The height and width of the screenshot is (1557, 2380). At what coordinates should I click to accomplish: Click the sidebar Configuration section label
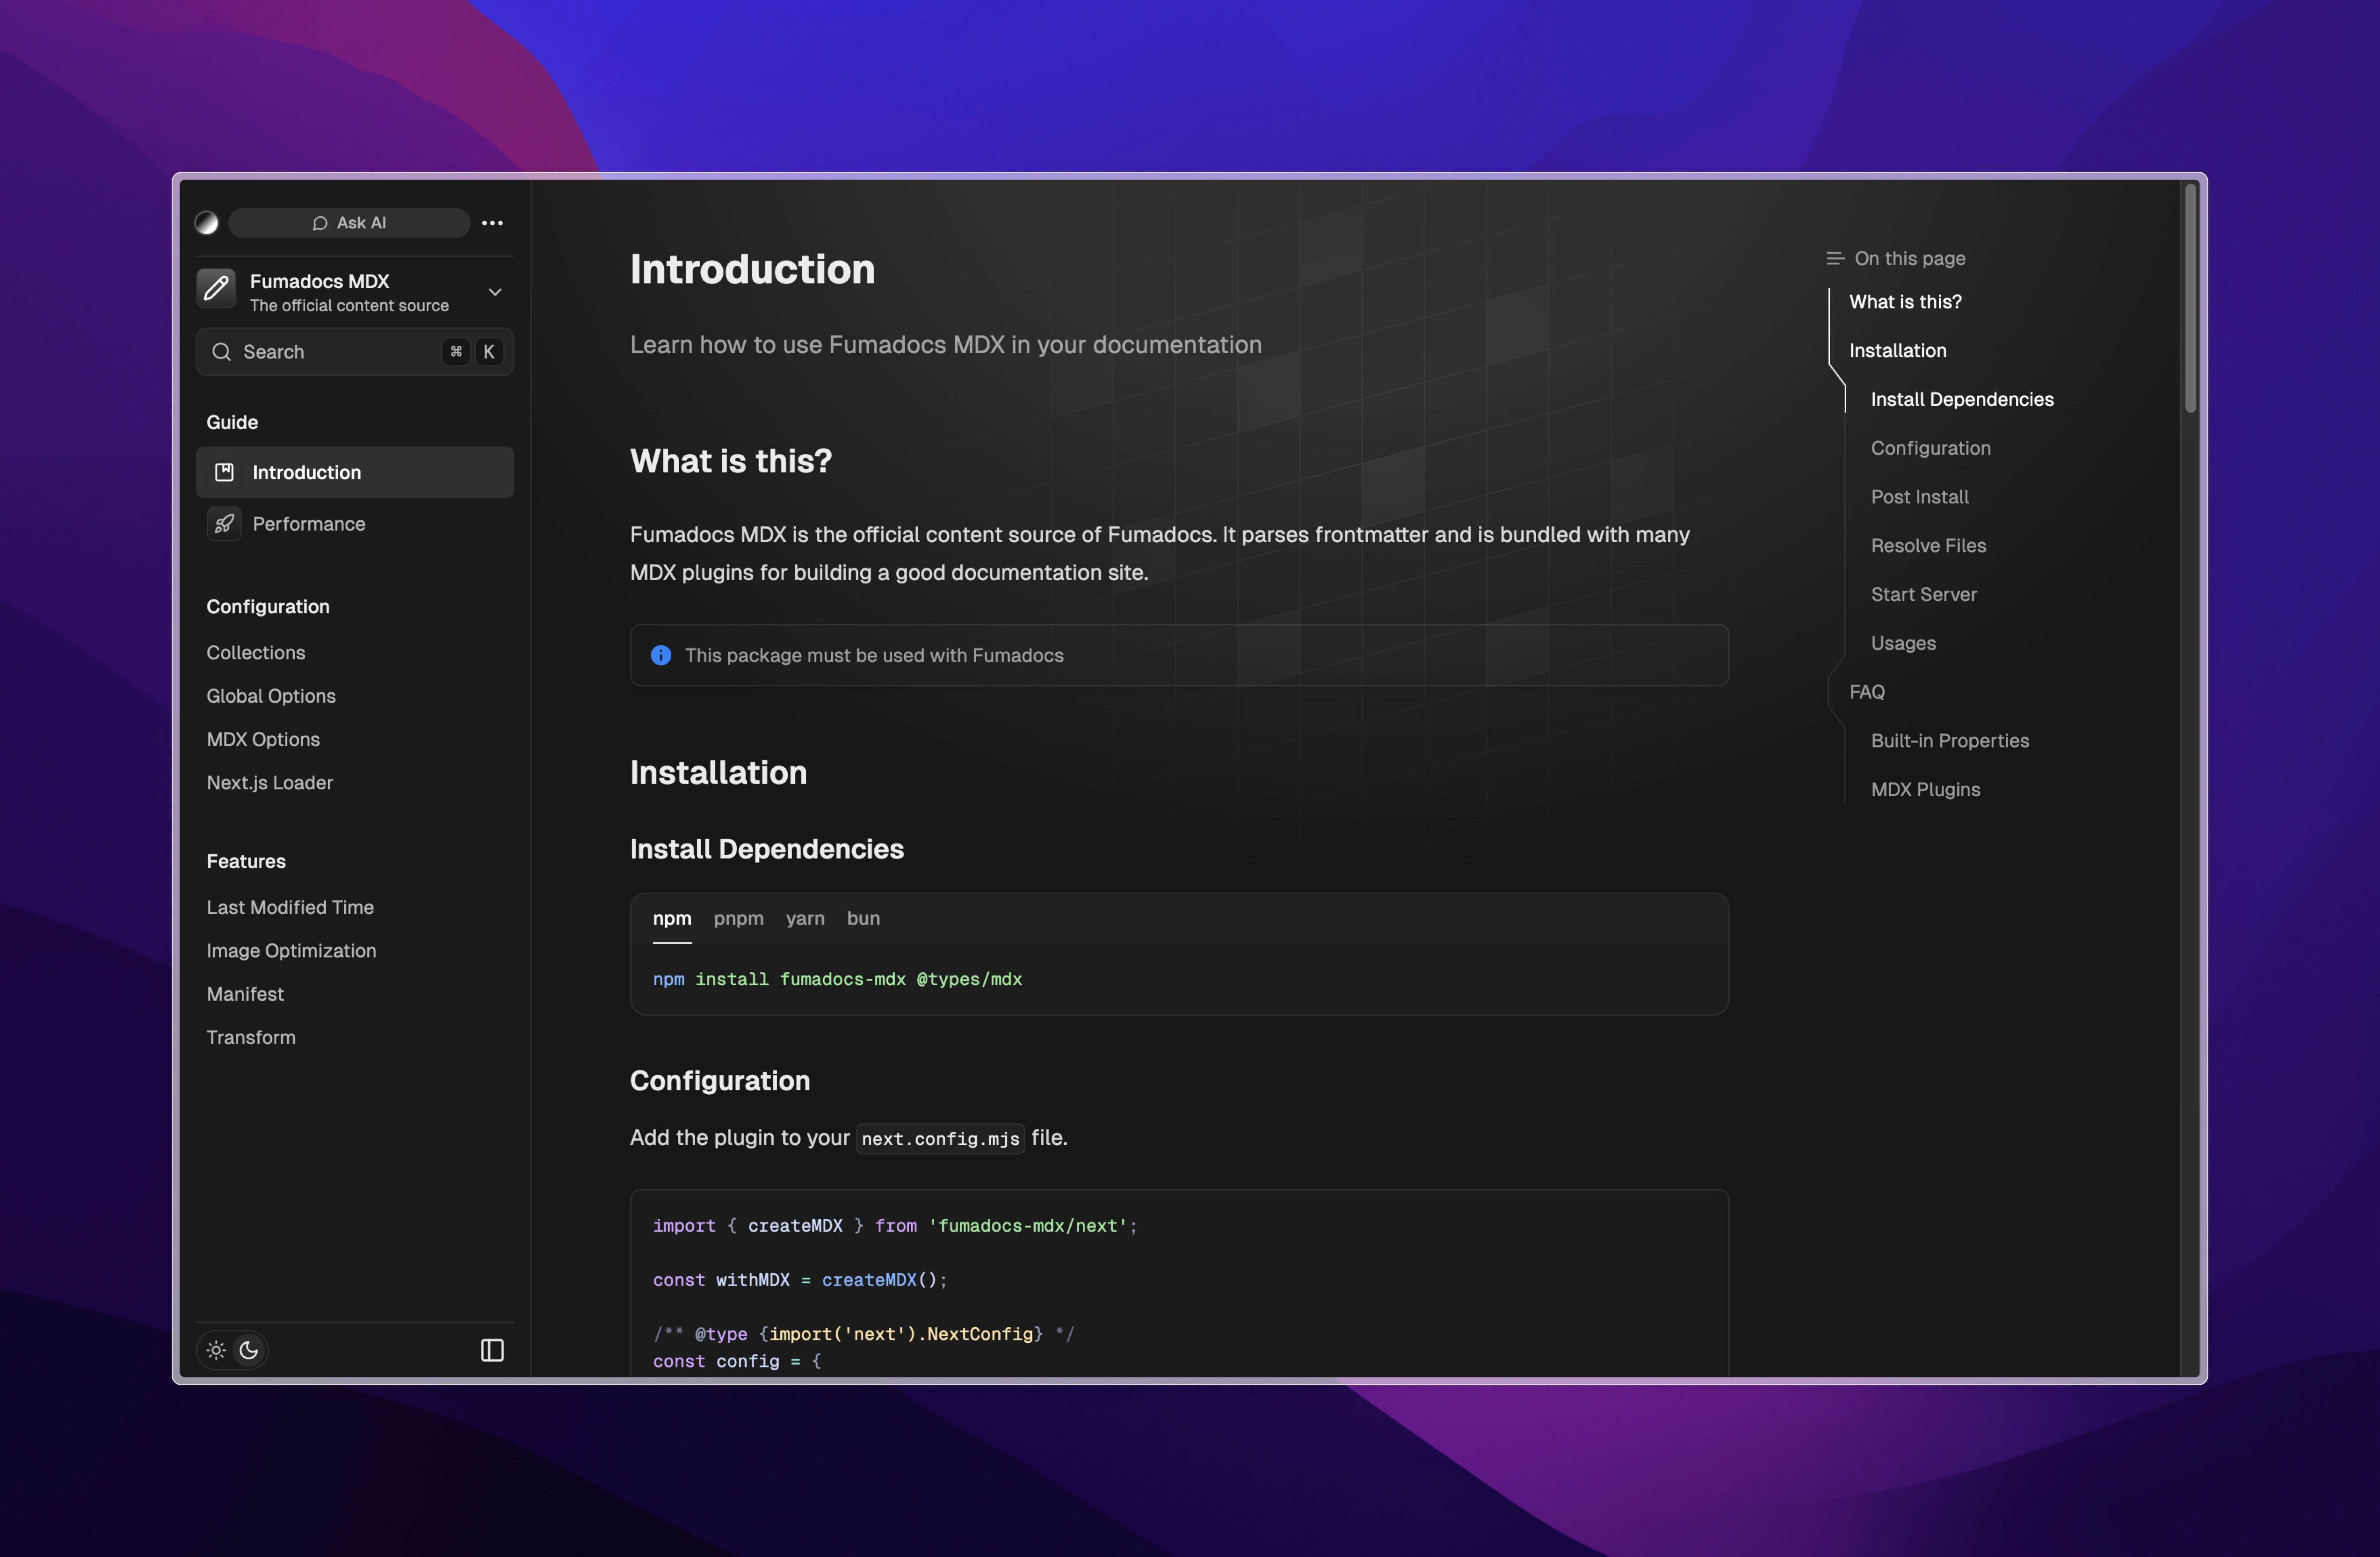(268, 607)
